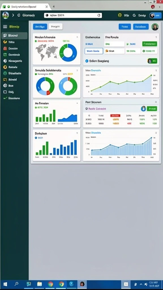The image size is (163, 290).
Task: Select the Brilen Esaglang radio option
Action: 87,61
